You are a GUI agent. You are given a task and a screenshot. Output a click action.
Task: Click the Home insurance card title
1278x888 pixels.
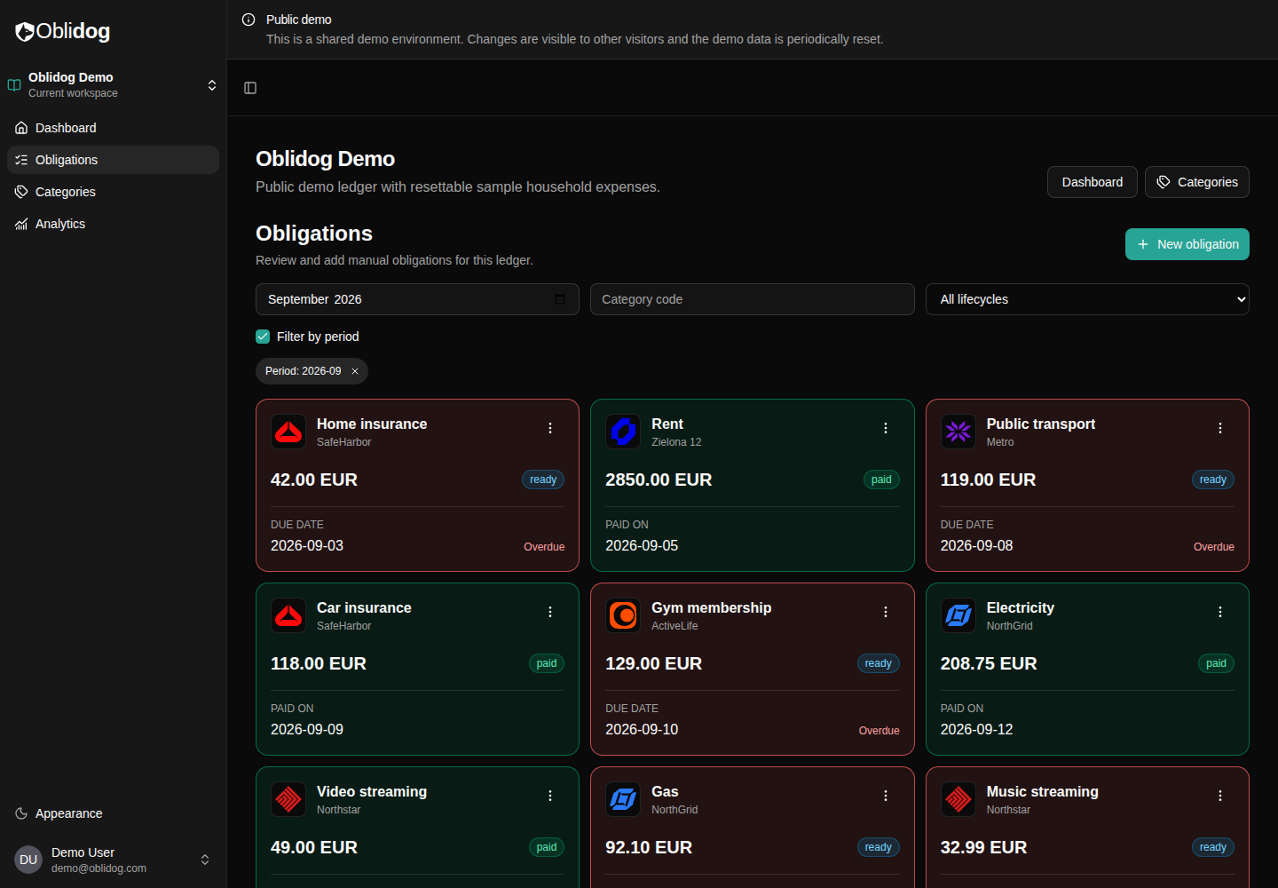point(372,424)
